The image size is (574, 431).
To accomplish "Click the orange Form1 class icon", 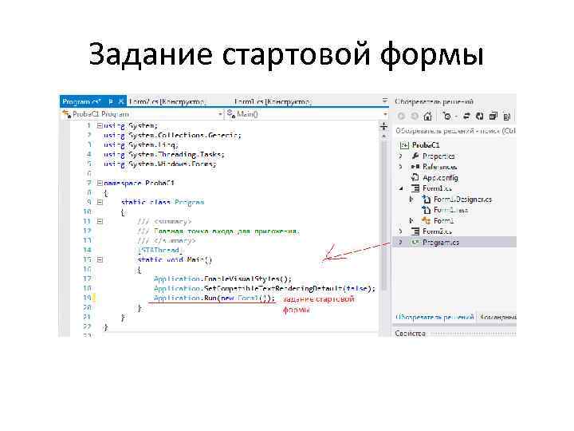I will point(426,220).
